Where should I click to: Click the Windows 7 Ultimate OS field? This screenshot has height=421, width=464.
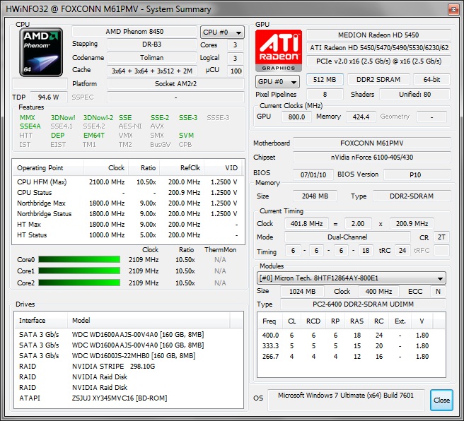tap(346, 400)
